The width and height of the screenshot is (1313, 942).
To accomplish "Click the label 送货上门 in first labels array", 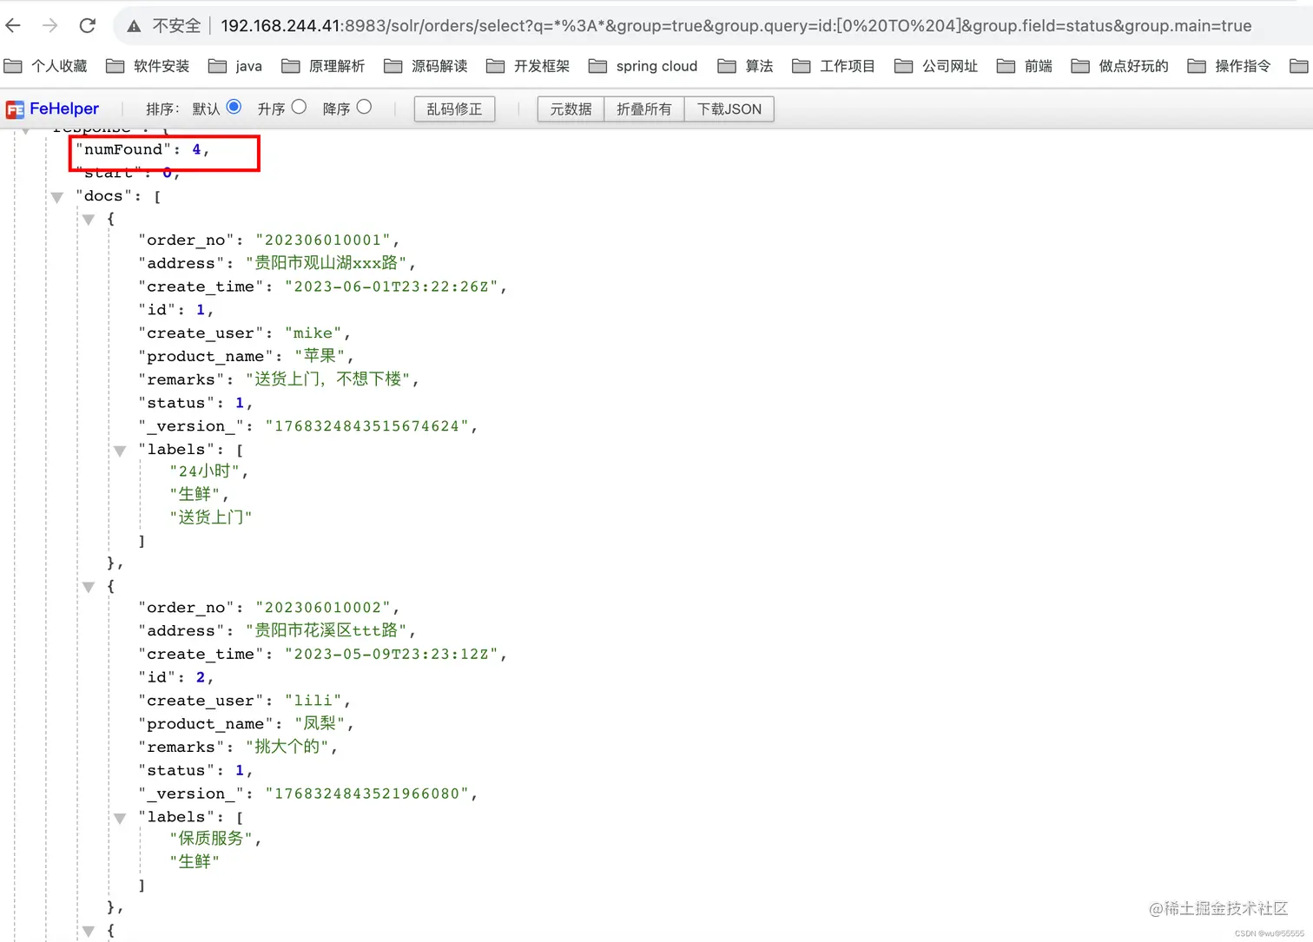I will coord(211,517).
